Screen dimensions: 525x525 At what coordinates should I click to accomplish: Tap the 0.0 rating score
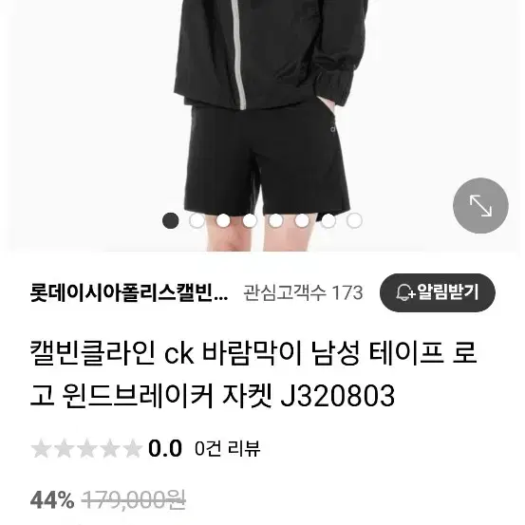165,448
